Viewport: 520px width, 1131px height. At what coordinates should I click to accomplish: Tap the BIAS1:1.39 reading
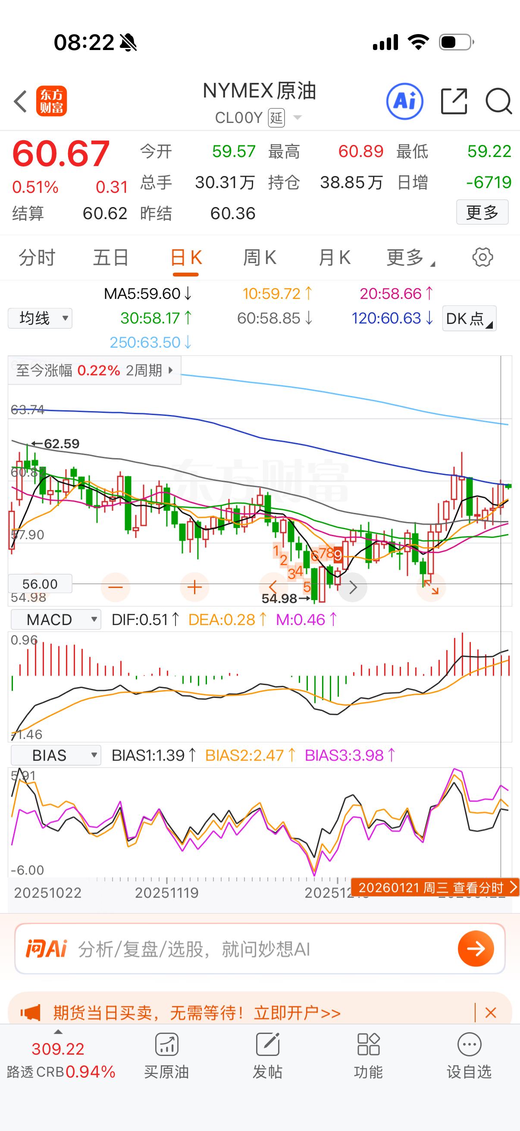154,755
